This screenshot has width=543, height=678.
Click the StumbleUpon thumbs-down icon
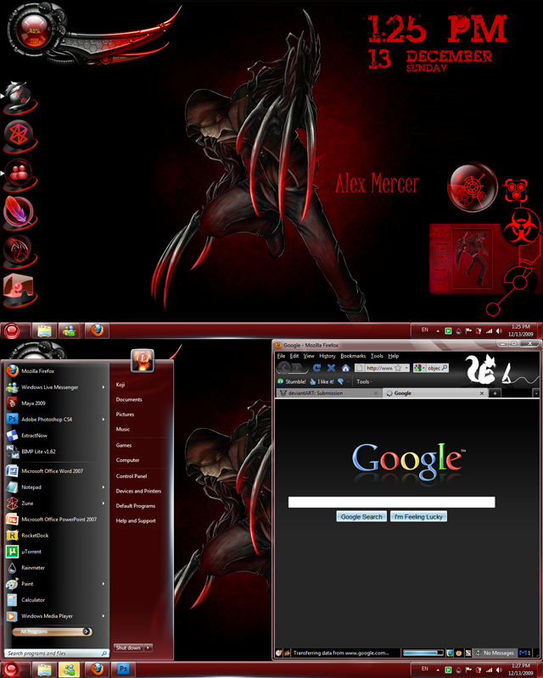tap(340, 381)
